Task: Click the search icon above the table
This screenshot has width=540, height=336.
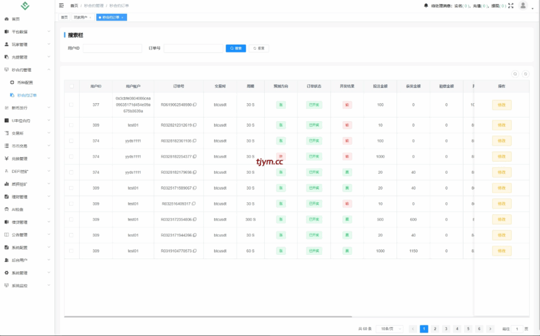Action: [x=515, y=74]
